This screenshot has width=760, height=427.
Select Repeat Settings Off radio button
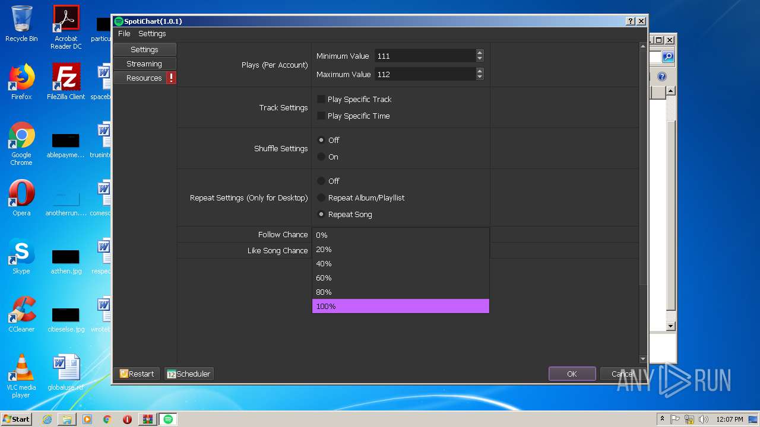point(321,181)
